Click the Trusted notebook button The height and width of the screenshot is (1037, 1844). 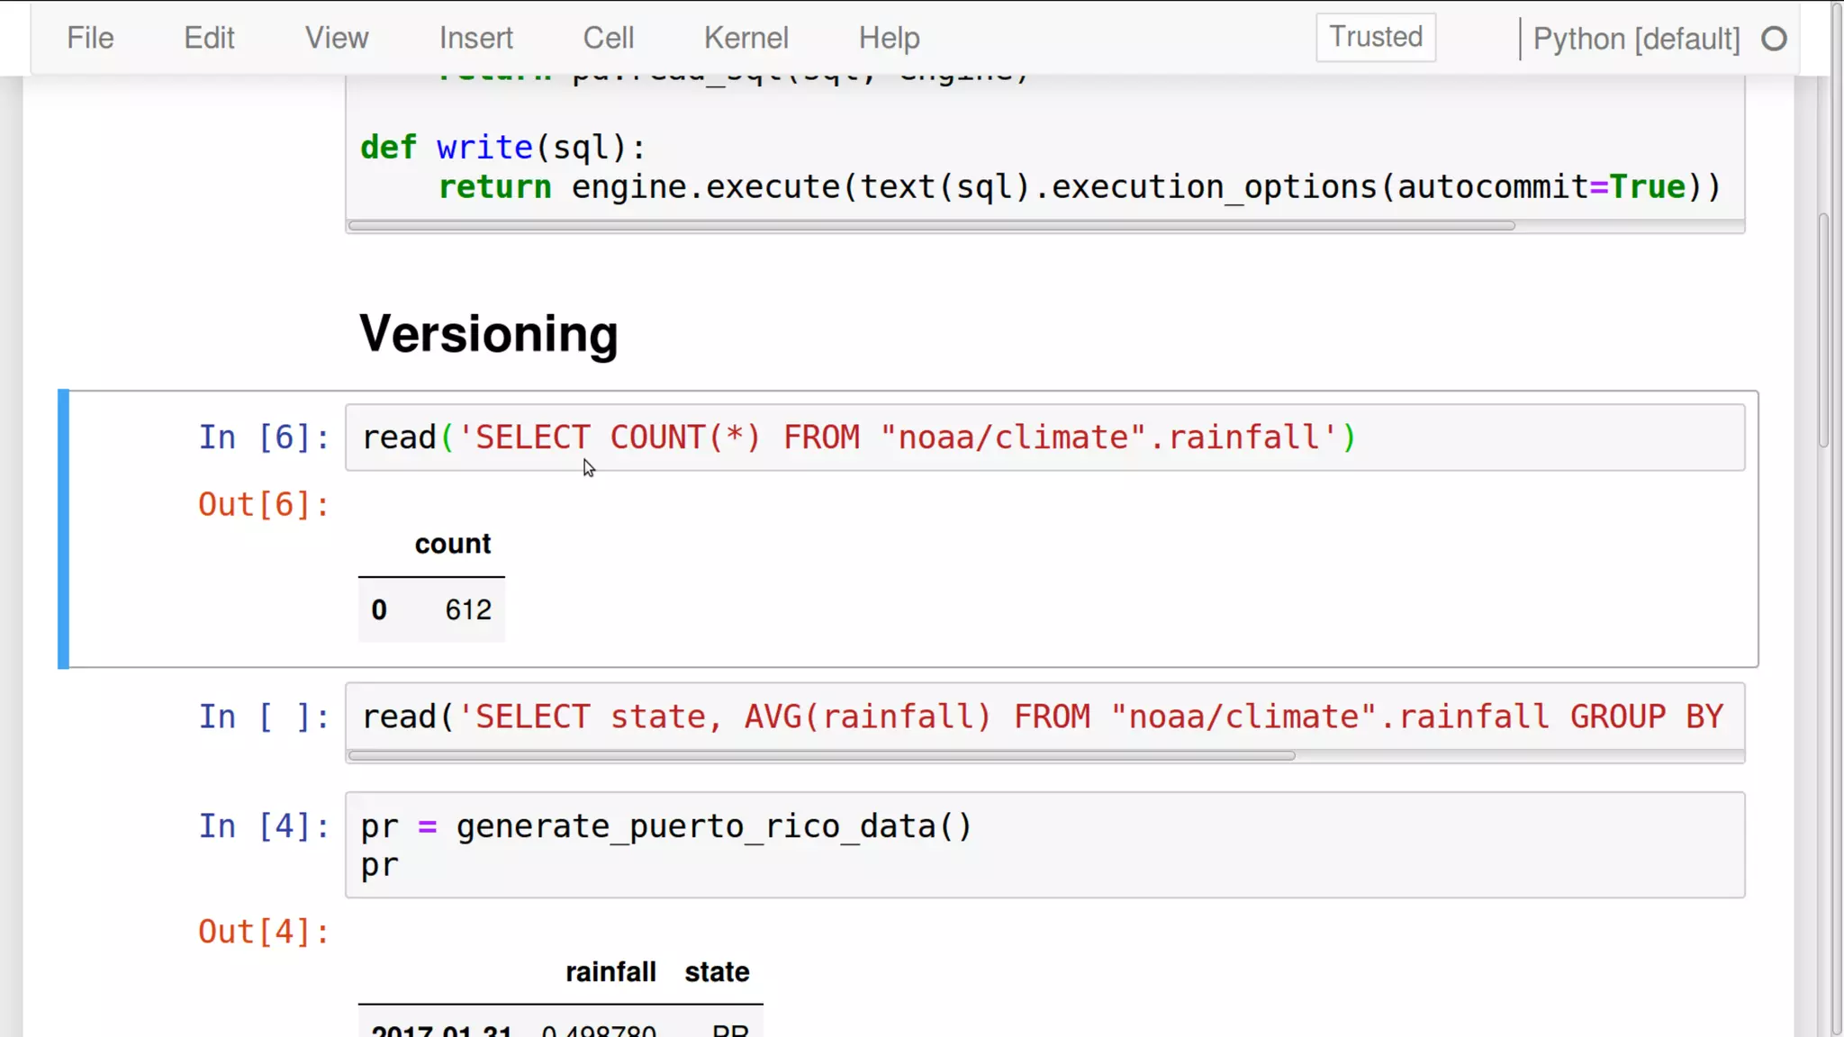(x=1375, y=37)
